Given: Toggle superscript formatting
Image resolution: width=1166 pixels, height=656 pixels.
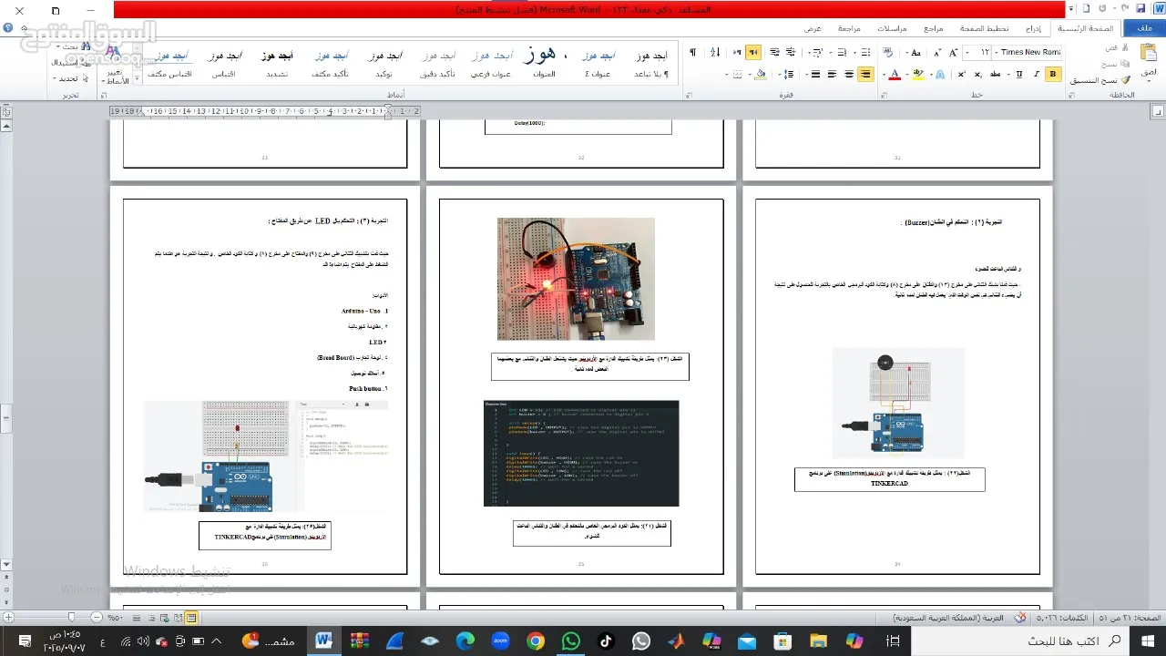Looking at the screenshot, I should pos(961,74).
